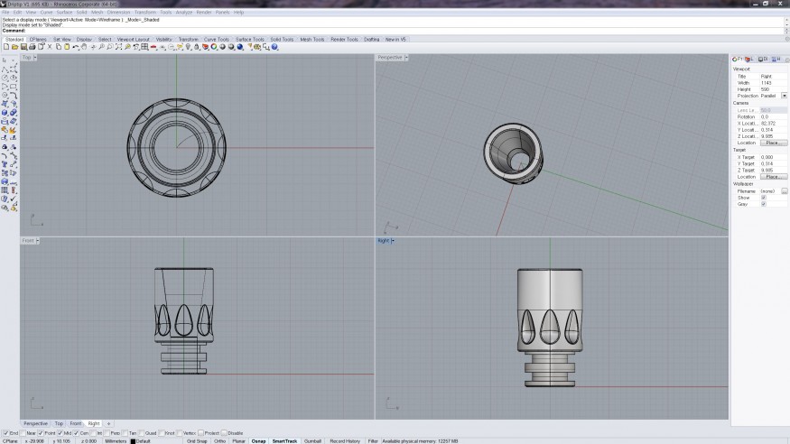Toggle Grid Snap in status bar
The width and height of the screenshot is (790, 444).
pyautogui.click(x=197, y=441)
